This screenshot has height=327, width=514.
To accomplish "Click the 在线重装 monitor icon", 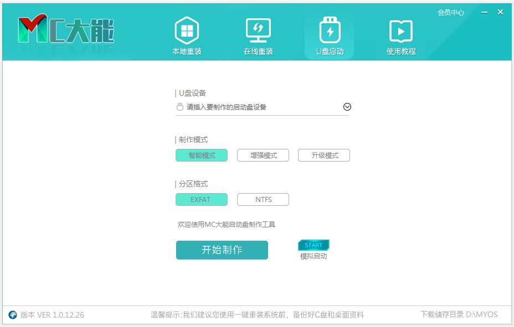I will 258,30.
